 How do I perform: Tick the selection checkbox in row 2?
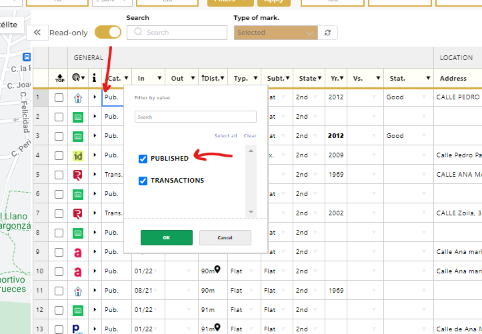click(x=59, y=117)
